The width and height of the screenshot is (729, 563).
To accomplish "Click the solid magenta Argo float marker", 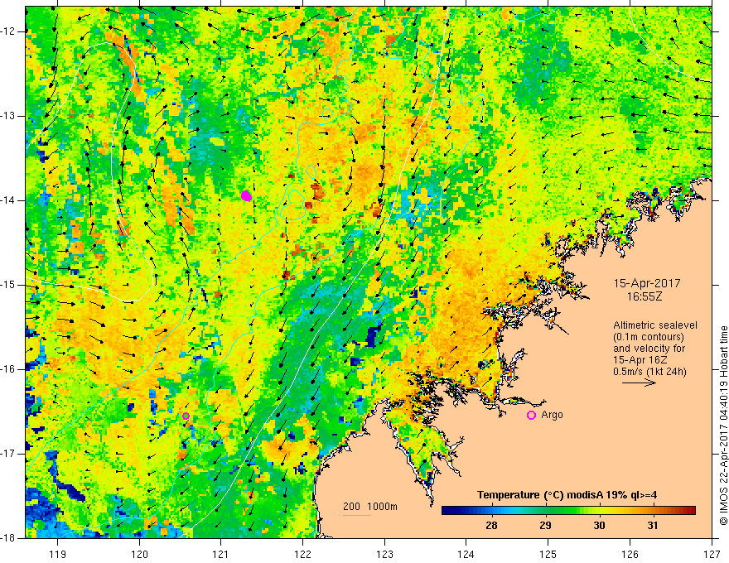I will pos(246,195).
